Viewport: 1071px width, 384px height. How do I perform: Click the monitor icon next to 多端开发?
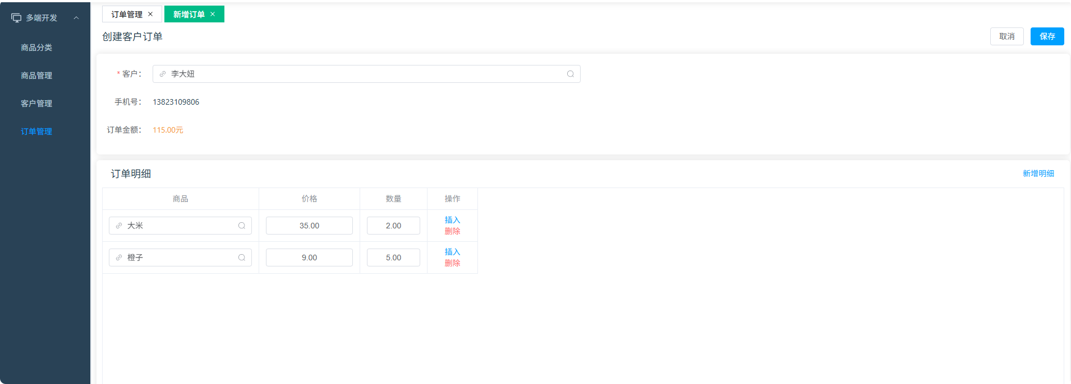(x=16, y=18)
